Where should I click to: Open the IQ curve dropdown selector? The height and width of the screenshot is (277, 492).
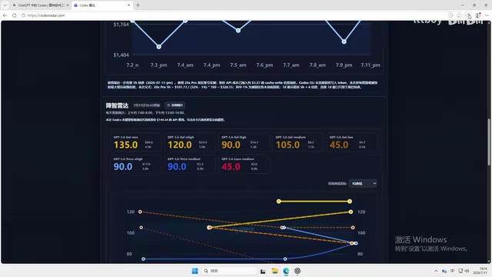363,183
